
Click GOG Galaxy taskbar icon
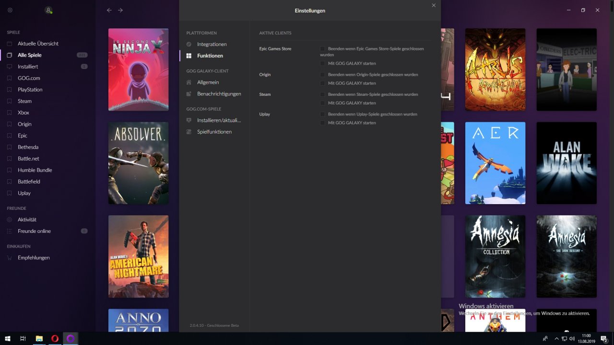[71, 339]
